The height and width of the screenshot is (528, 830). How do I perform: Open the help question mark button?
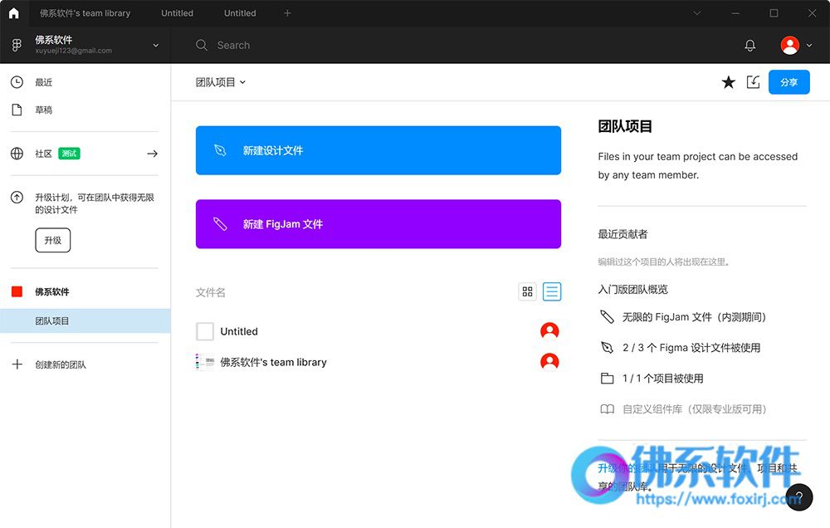pos(799,496)
